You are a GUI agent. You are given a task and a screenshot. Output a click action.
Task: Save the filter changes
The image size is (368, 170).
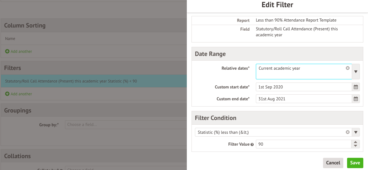[x=355, y=163]
